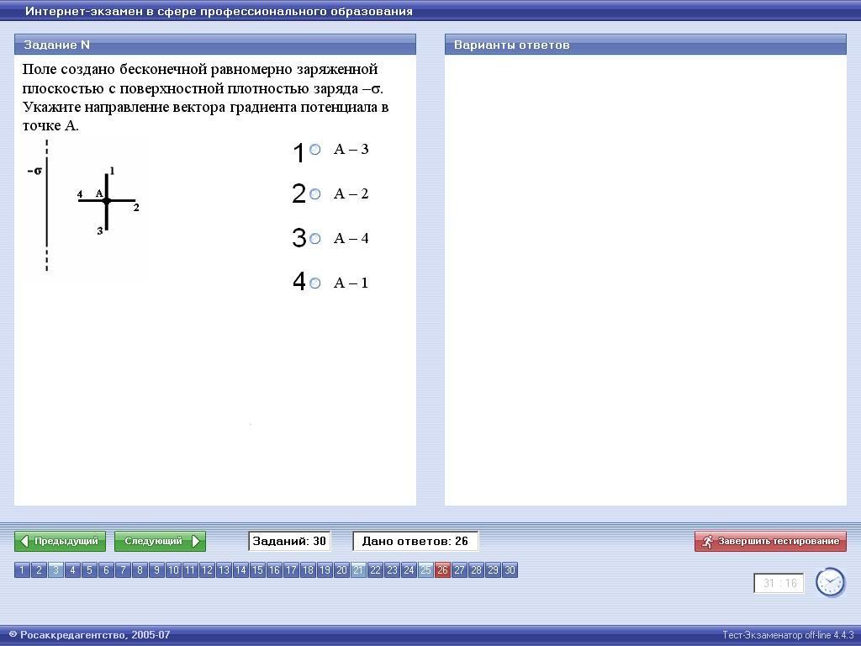Click the Интернет-экзамен title bar text
Screen dimensions: 861x646
pos(219,12)
